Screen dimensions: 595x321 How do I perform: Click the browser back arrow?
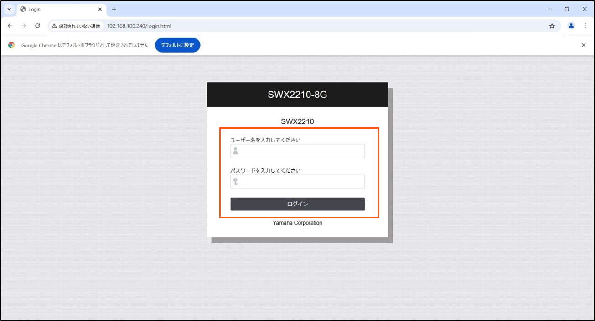[x=10, y=26]
